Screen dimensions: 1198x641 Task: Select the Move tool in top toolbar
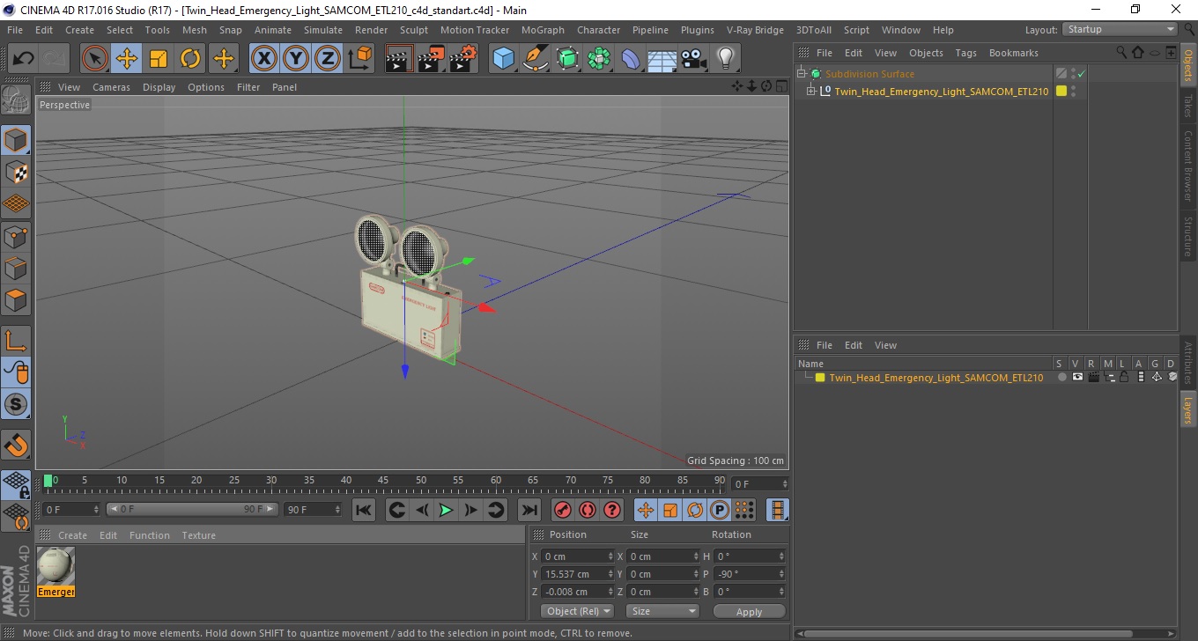click(x=127, y=59)
